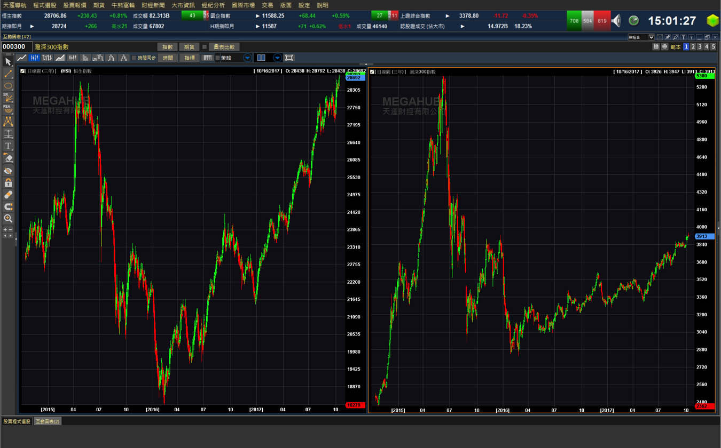Screen dimensions: 721x448
Task: Switch to area chart type
Action: [60, 58]
